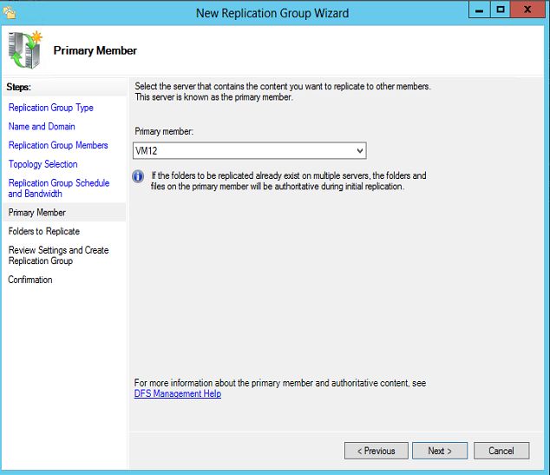Click Review Settings and Create Replication Group
Screen dimensions: 550x475
[59, 255]
